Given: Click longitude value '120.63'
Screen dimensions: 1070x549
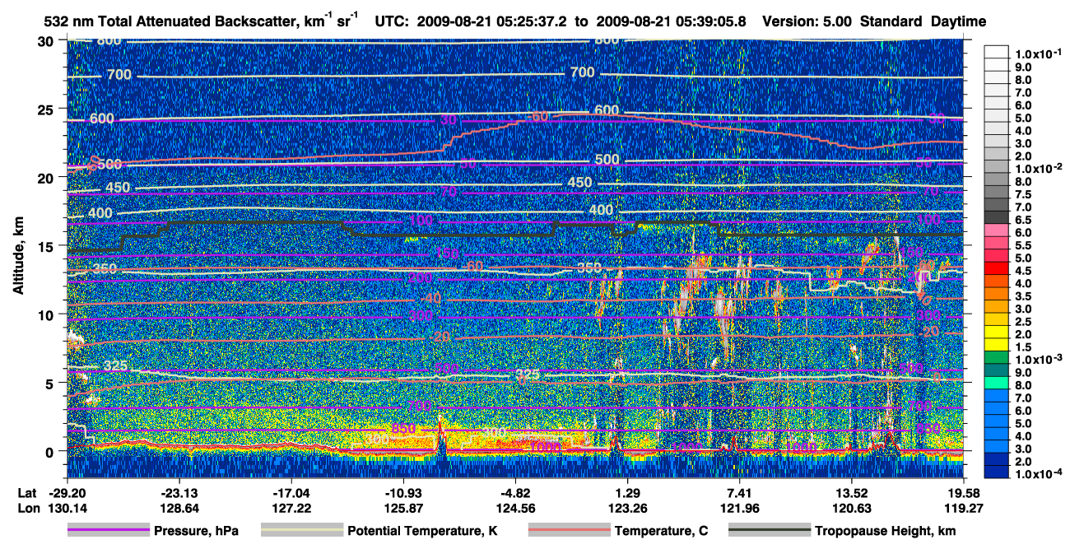Looking at the screenshot, I should pos(851,509).
